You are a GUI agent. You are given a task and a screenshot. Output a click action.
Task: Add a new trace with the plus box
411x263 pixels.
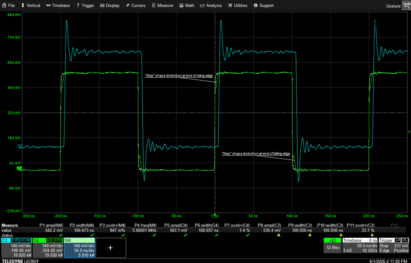coord(111,248)
